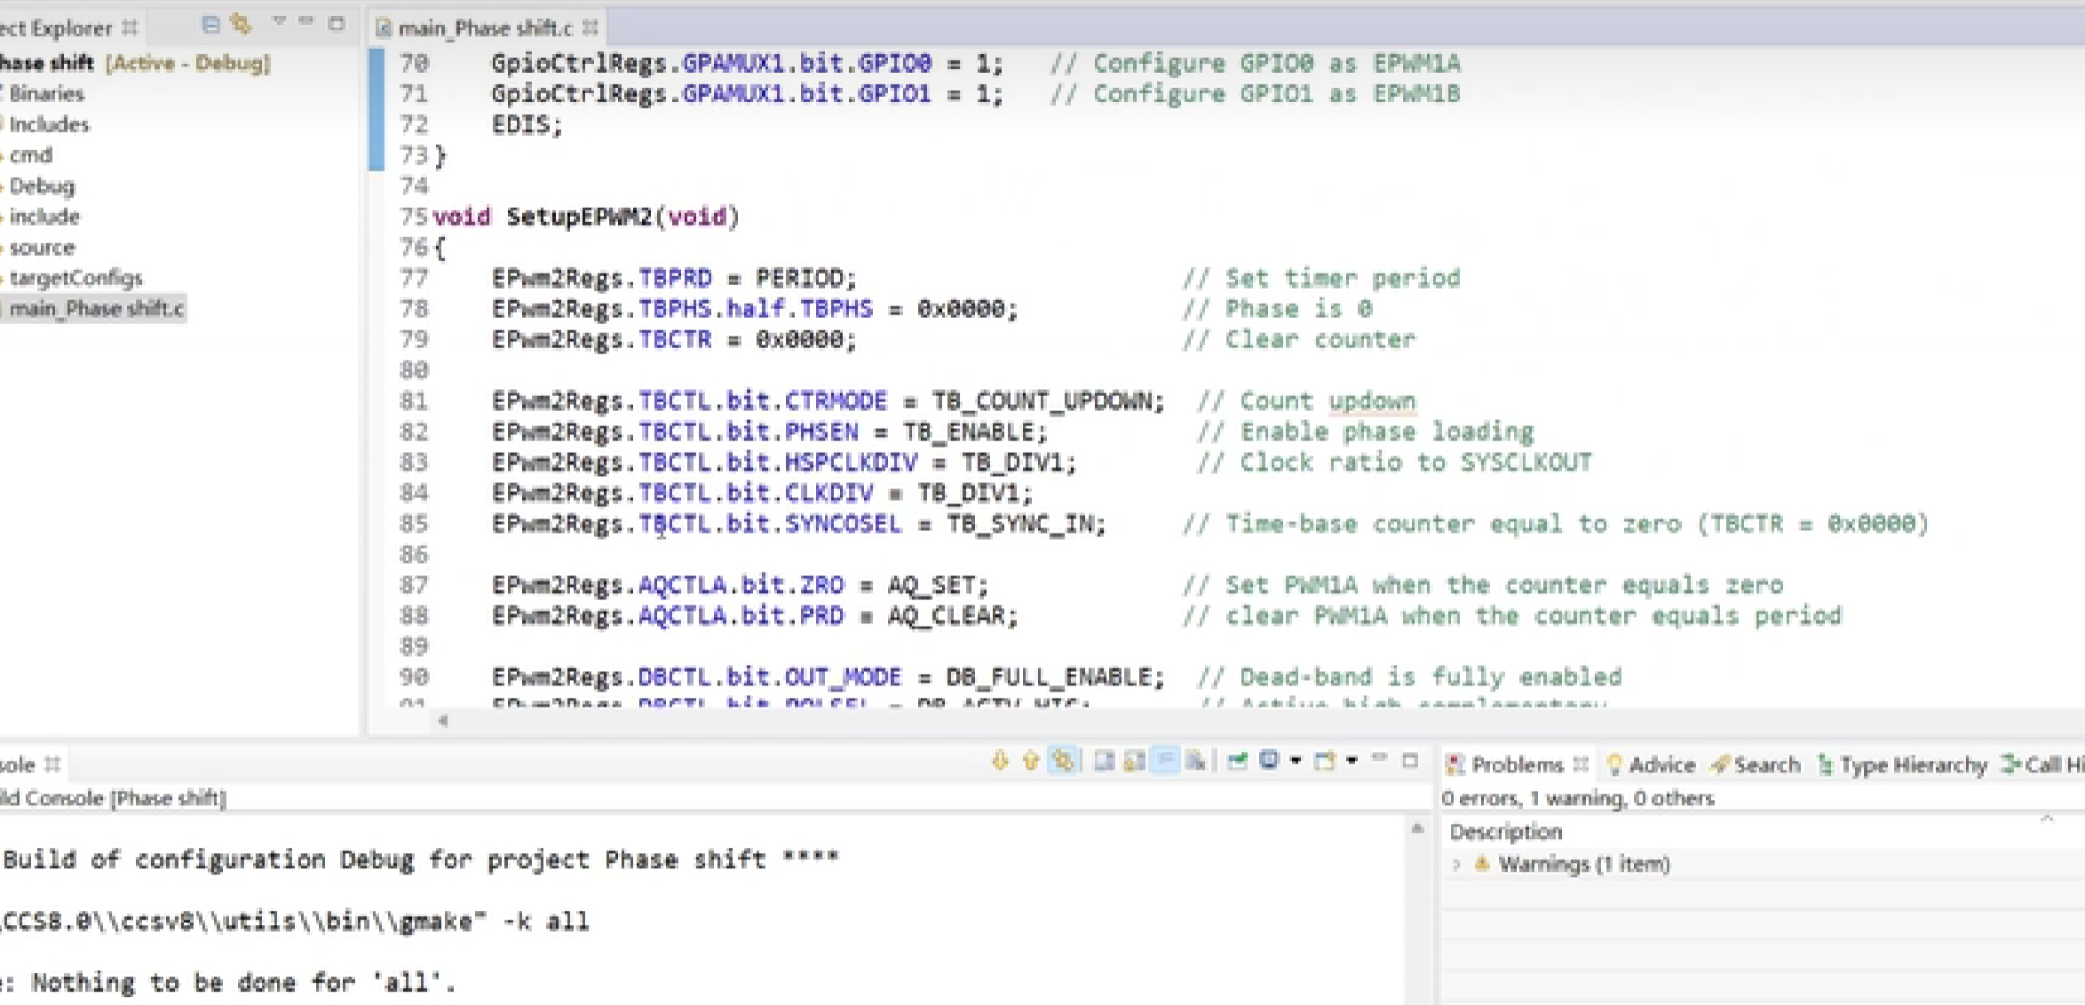Image resolution: width=2085 pixels, height=1005 pixels.
Task: Click '0 errors, 1 warning, 0 others' summary
Action: coord(1578,798)
